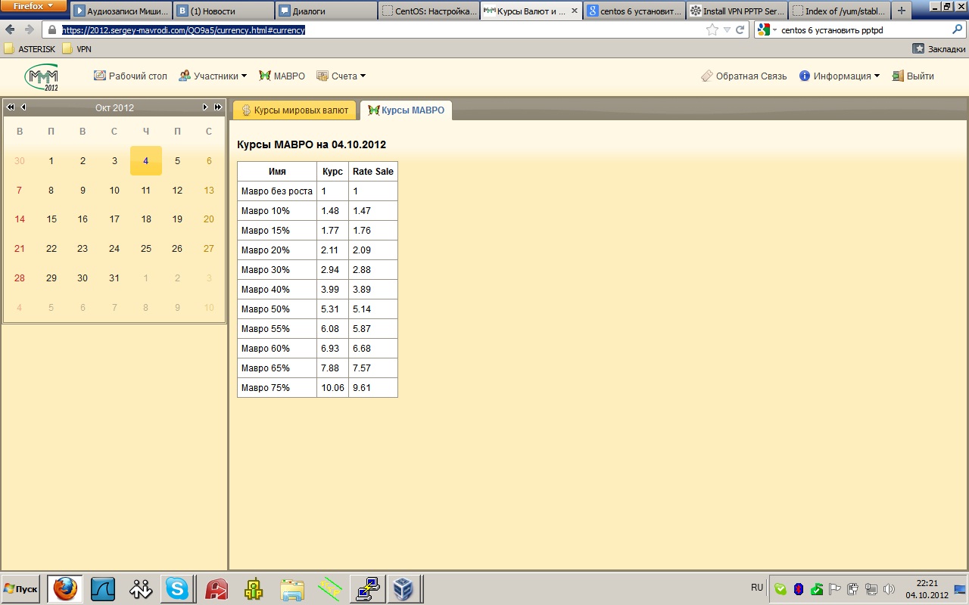969x605 pixels.
Task: Jump to previous year in calendar
Action: pos(11,107)
